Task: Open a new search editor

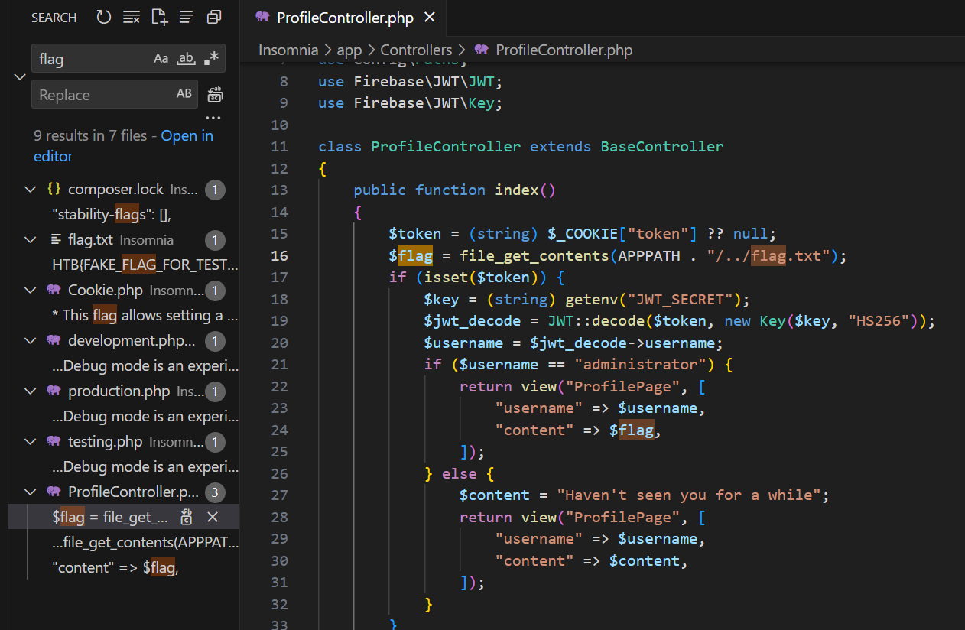Action: pyautogui.click(x=159, y=17)
